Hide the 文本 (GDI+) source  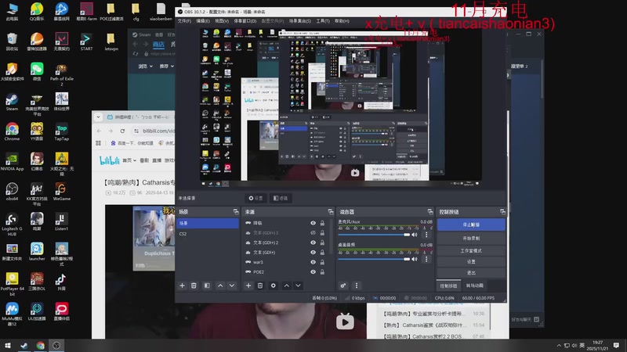tap(313, 252)
